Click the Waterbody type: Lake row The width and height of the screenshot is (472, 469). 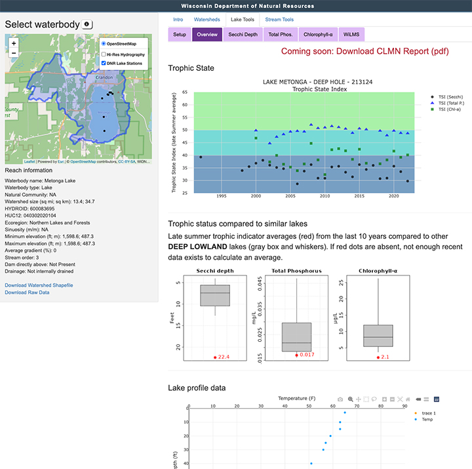click(28, 188)
